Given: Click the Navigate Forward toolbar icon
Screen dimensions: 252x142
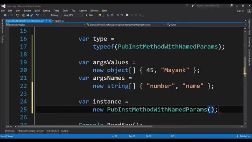Looking at the screenshot, I should [11, 15].
